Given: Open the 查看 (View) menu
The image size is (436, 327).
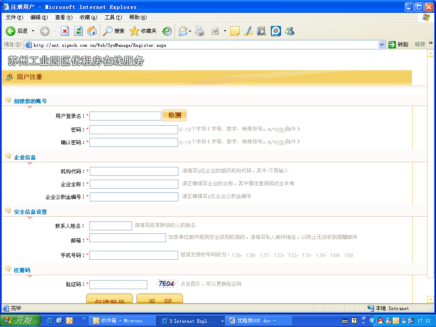Looking at the screenshot, I should [63, 17].
